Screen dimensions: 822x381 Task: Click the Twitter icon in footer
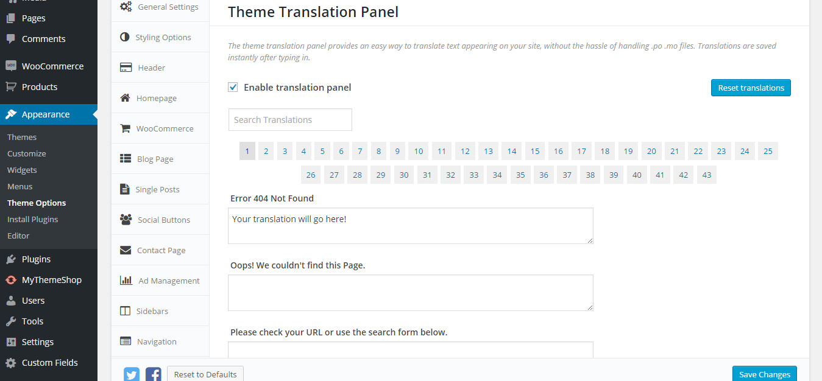[x=132, y=374]
